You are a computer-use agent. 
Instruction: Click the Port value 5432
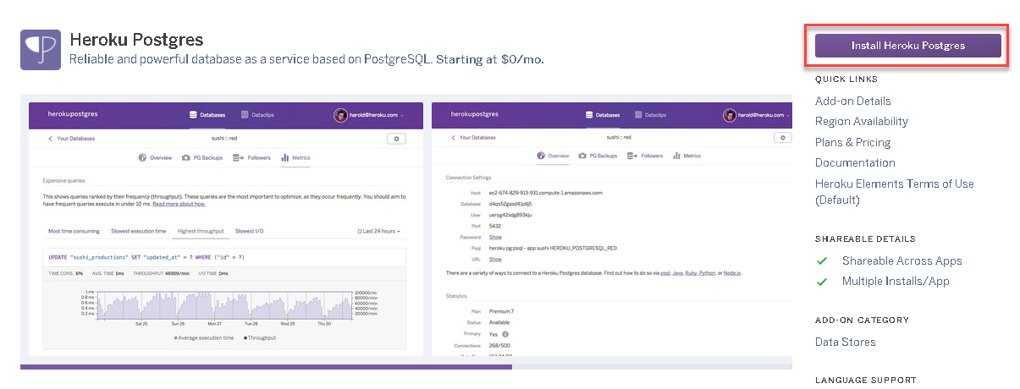[495, 226]
